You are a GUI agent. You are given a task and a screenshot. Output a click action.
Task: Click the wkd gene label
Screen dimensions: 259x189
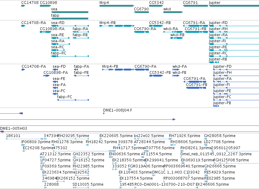click(x=167, y=9)
